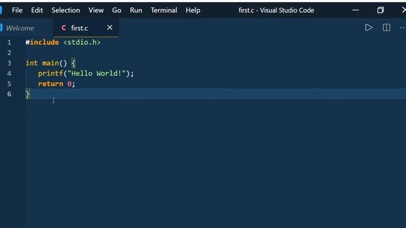Click the "Hello World!" string
This screenshot has width=406, height=228.
point(96,73)
